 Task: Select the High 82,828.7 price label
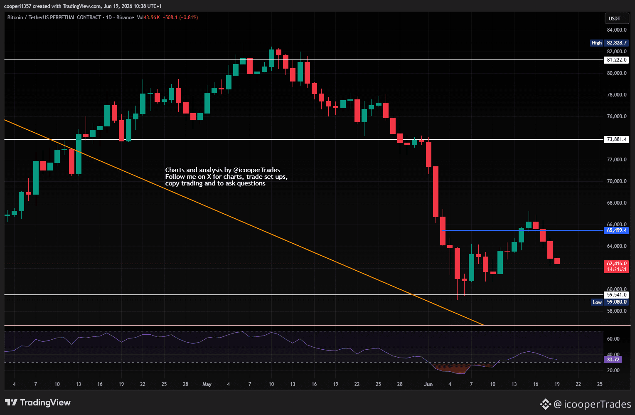[609, 43]
